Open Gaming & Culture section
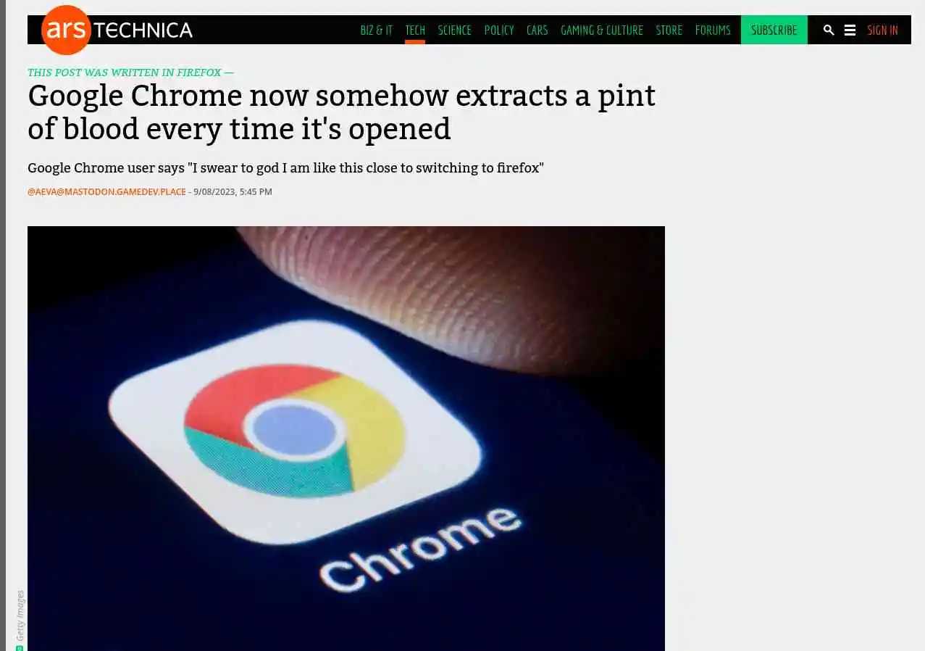 (x=602, y=30)
